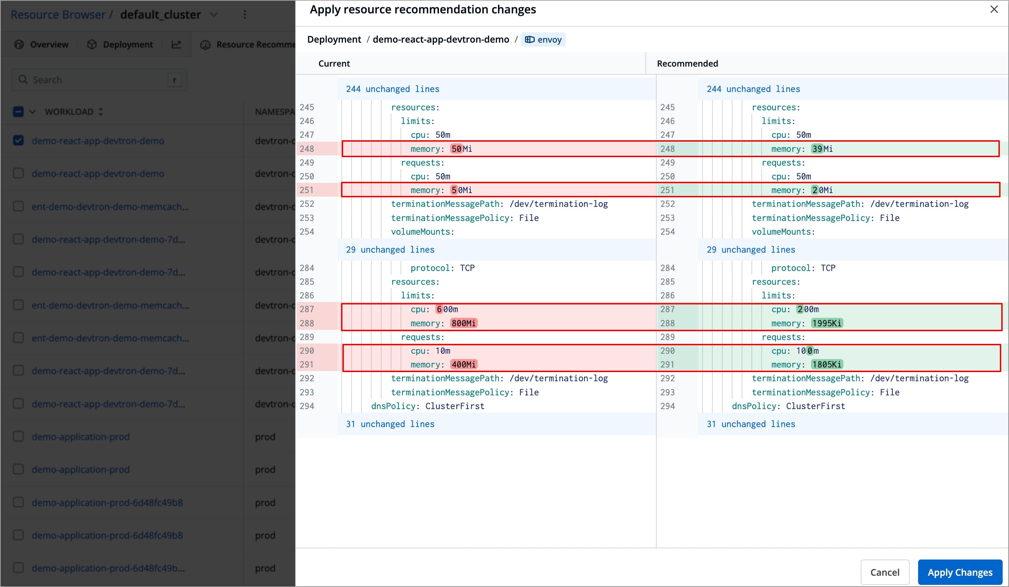Expand the default_cluster dropdown chevron
Viewport: 1009px width, 587px height.
pyautogui.click(x=214, y=15)
